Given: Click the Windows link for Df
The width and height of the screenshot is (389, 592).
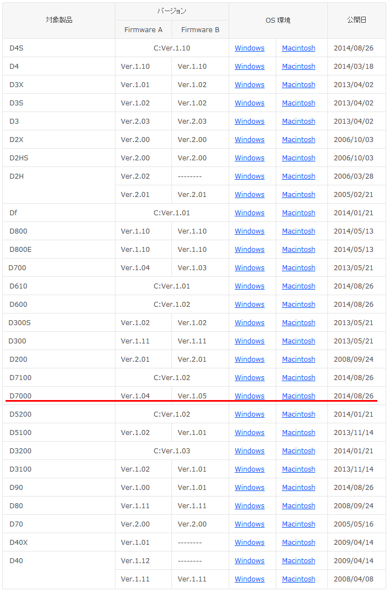Looking at the screenshot, I should (x=249, y=212).
